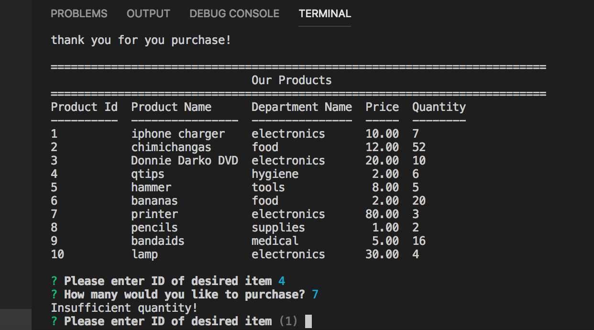The width and height of the screenshot is (594, 330).
Task: Click the 'Department Name' column header
Action: coord(301,107)
